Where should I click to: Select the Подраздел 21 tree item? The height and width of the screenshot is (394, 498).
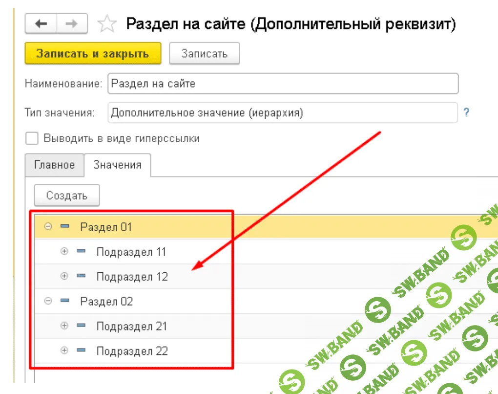click(132, 326)
